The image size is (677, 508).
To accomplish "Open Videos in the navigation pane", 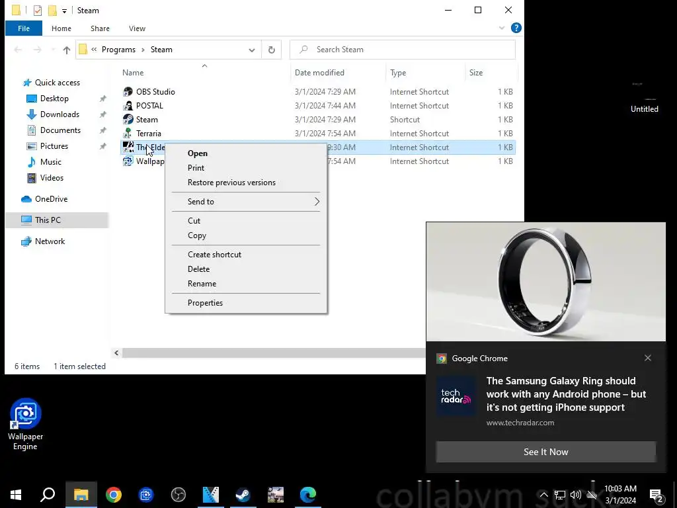I will 52,177.
